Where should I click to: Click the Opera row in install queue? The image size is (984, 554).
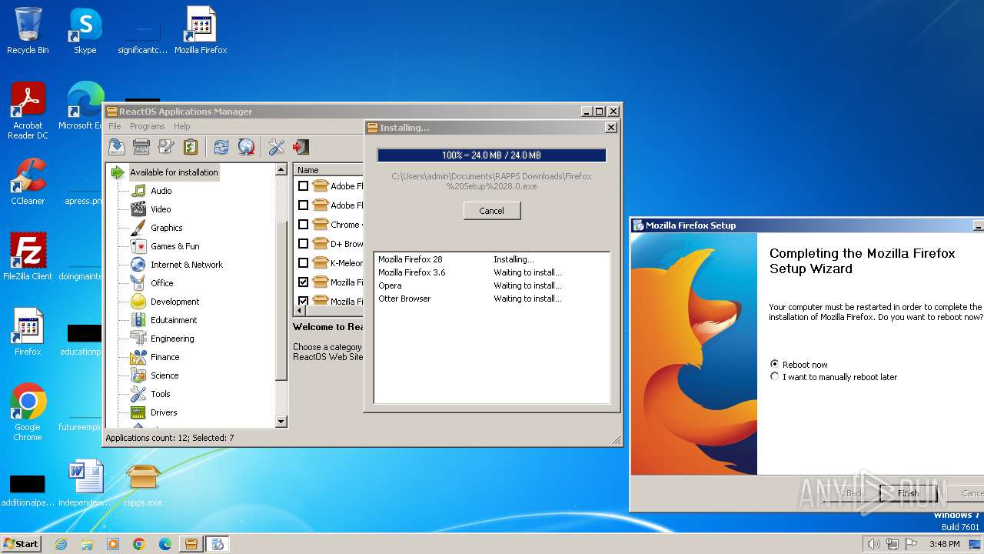pos(491,285)
